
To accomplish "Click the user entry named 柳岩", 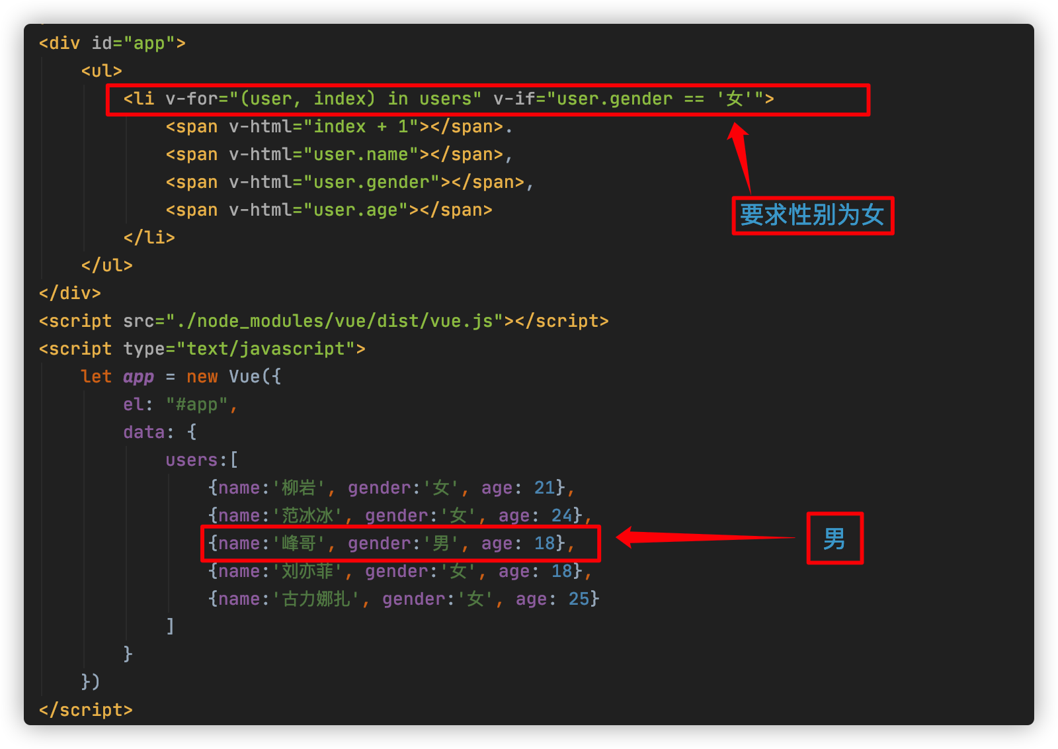I will click(x=391, y=488).
